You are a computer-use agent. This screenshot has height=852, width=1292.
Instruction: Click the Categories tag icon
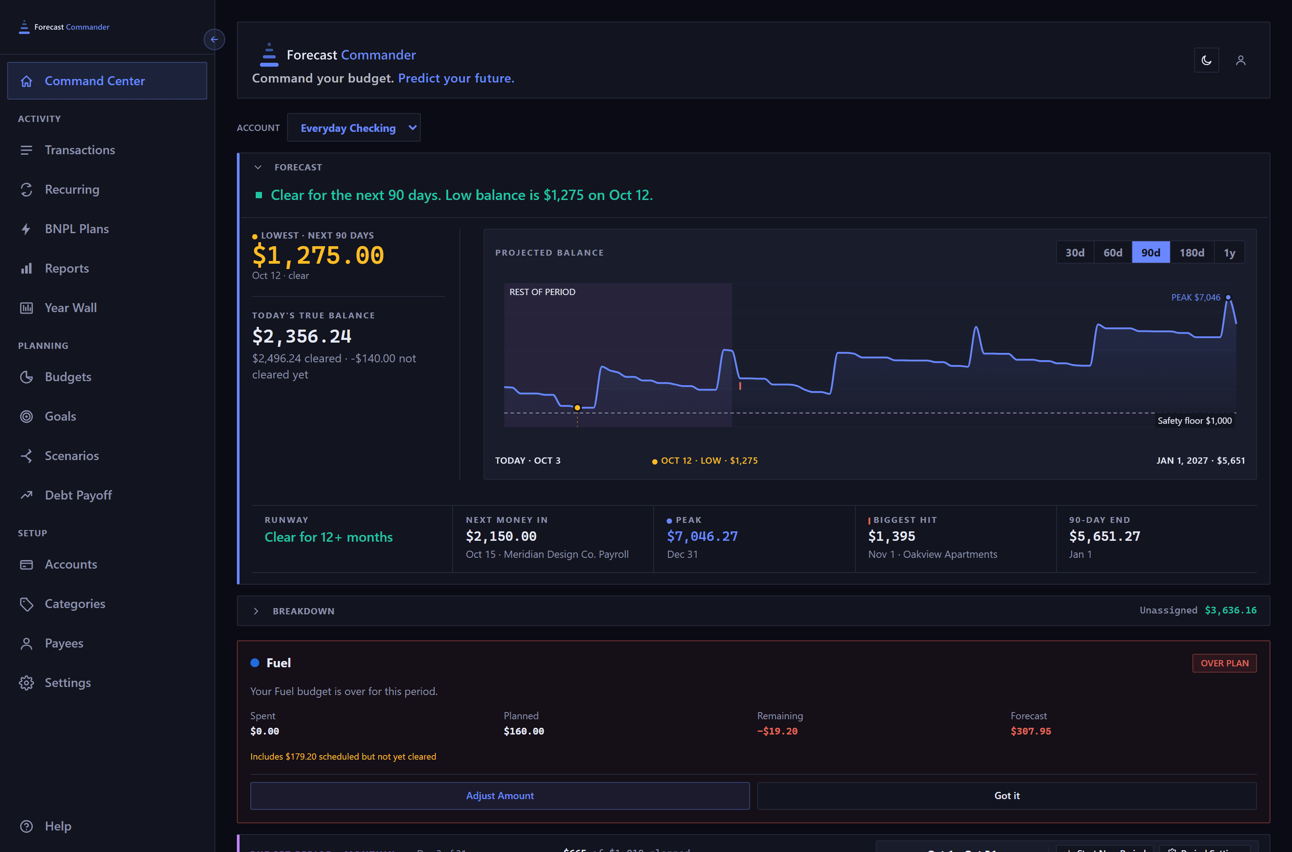26,604
